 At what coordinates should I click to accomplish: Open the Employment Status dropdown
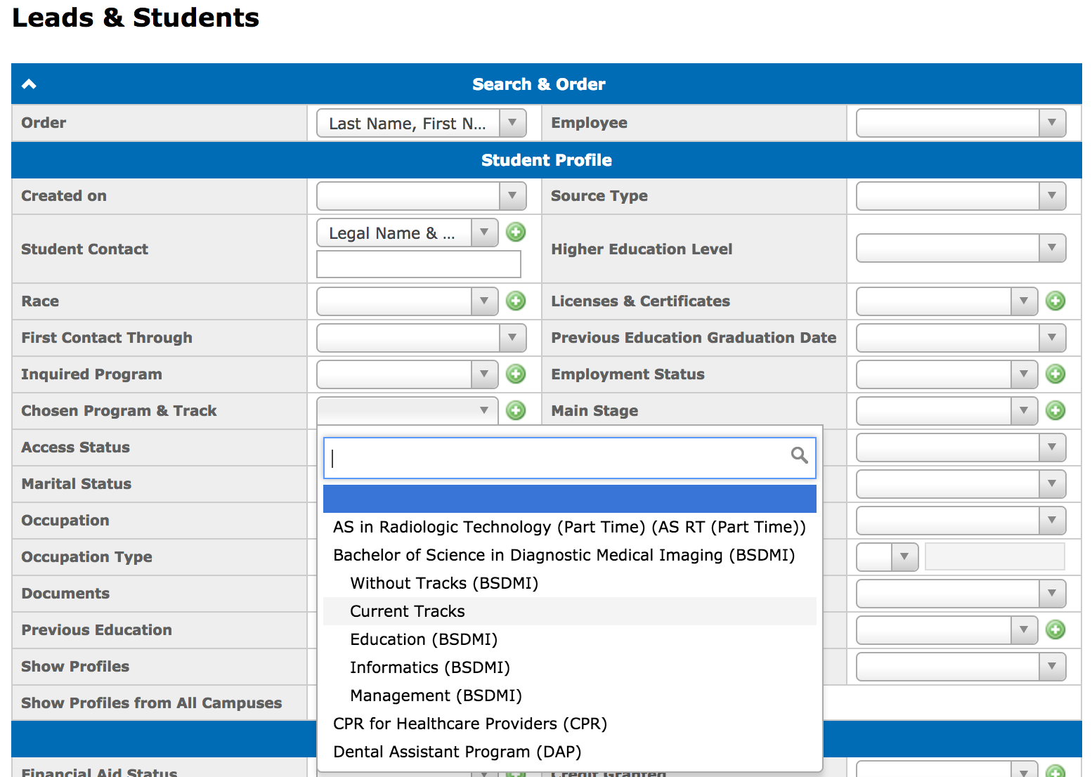pyautogui.click(x=947, y=374)
